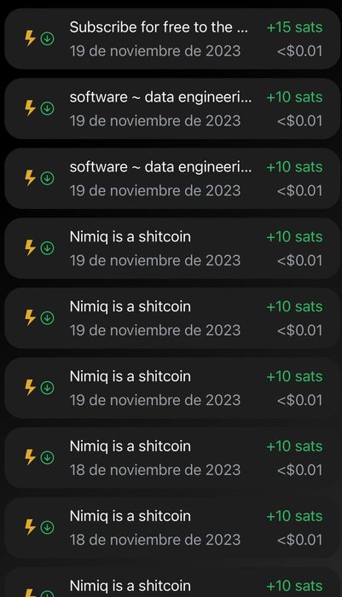The width and height of the screenshot is (342, 597).
Task: Tap lightning bolt icon on the Subscribe transaction
Action: 30,38
